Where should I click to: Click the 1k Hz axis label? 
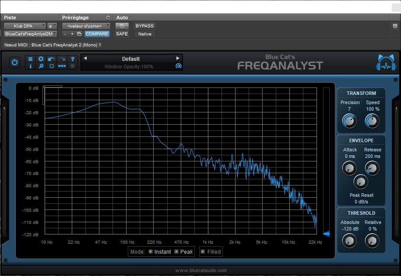point(208,242)
